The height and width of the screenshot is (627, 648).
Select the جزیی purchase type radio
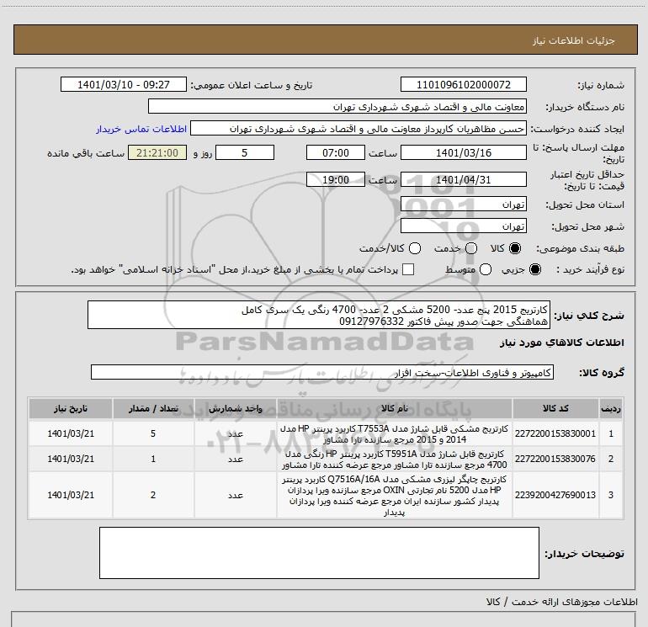click(534, 269)
